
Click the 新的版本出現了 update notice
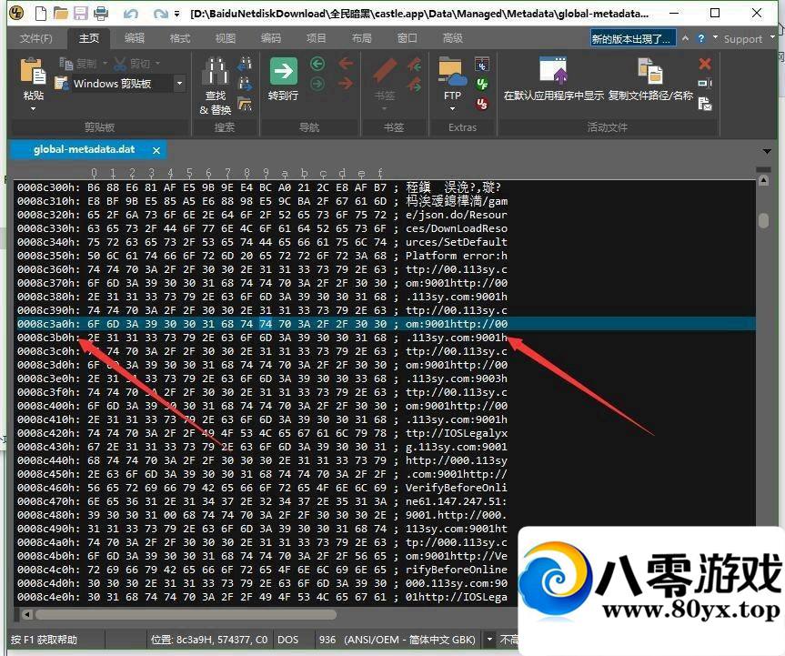point(633,38)
